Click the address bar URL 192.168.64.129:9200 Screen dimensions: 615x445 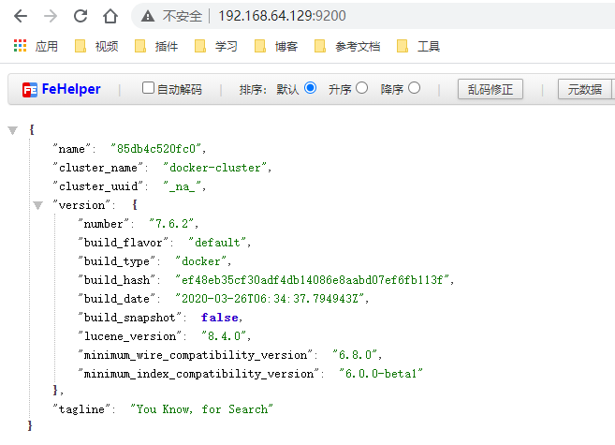282,16
